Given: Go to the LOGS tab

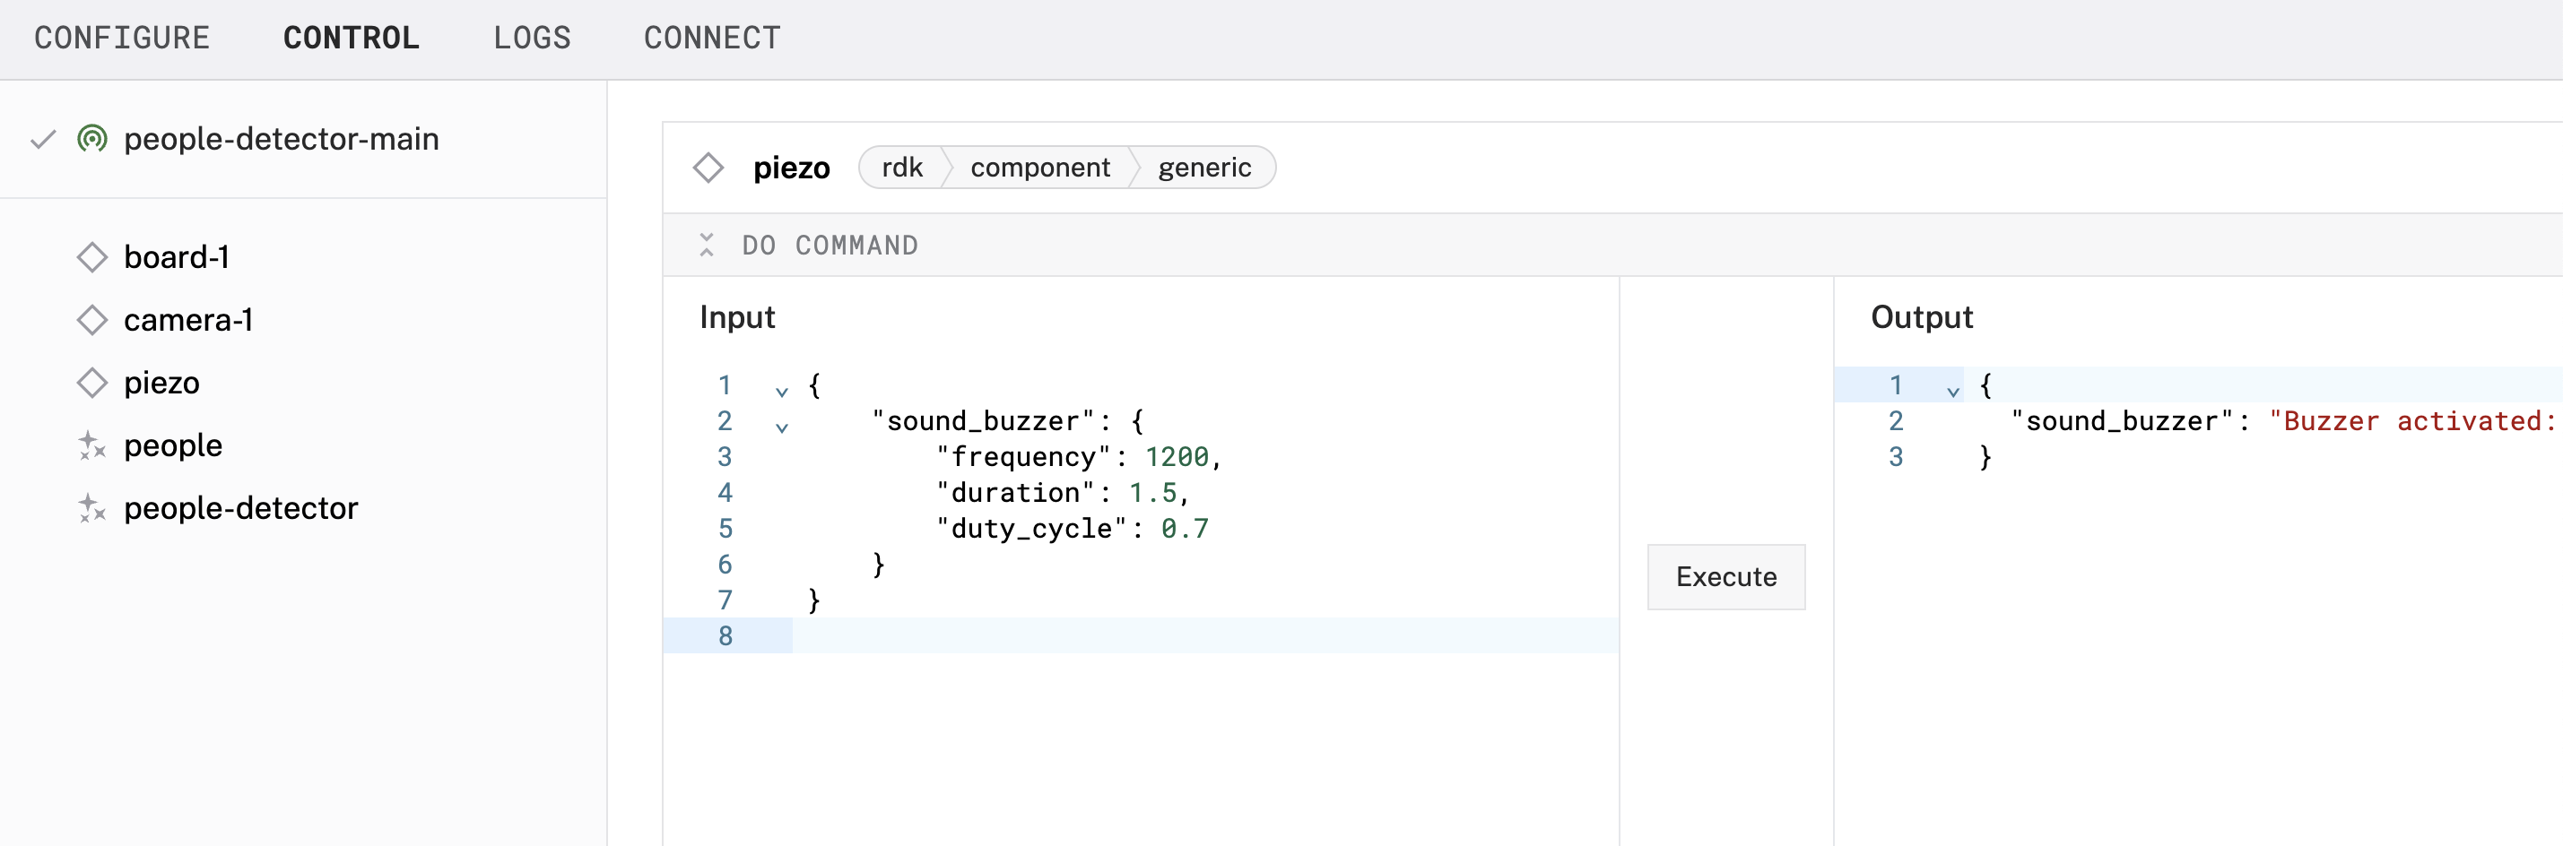Looking at the screenshot, I should [x=531, y=38].
